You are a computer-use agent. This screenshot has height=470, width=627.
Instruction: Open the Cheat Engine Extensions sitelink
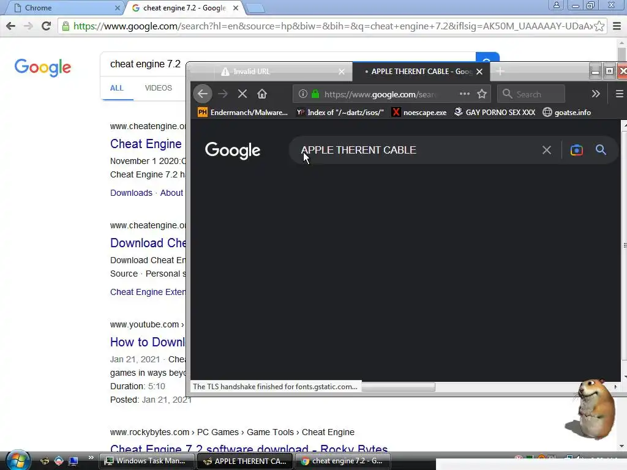coord(148,292)
